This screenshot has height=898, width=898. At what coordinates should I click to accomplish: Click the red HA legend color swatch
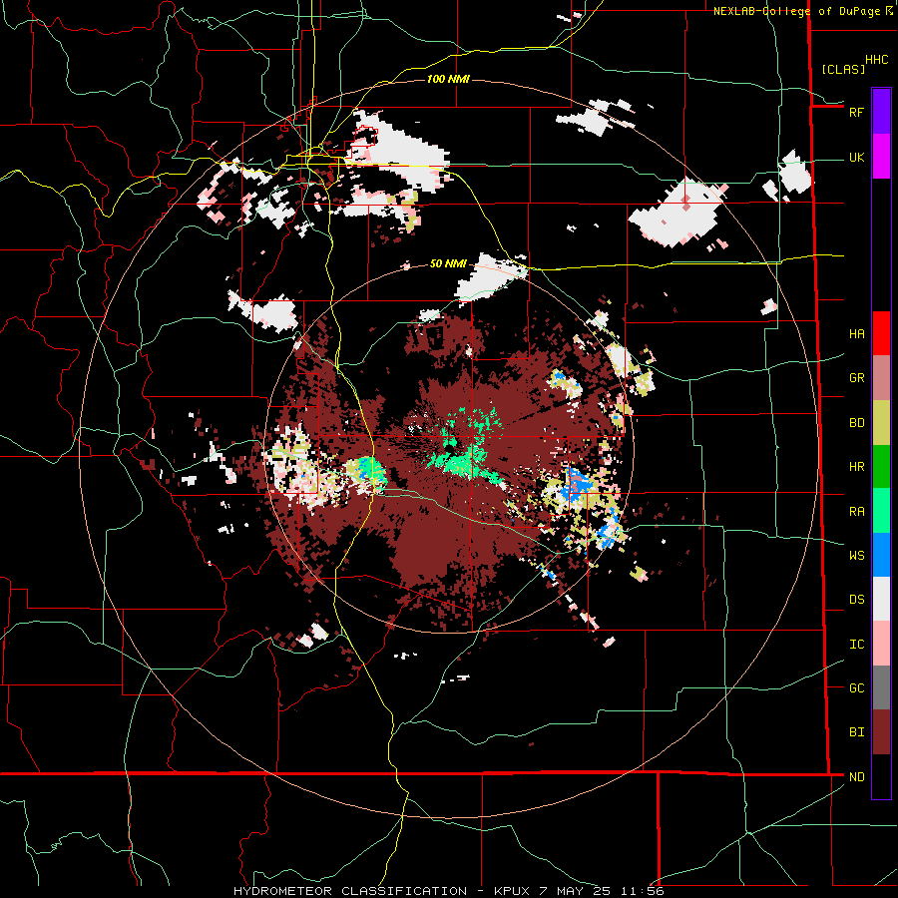coord(881,333)
